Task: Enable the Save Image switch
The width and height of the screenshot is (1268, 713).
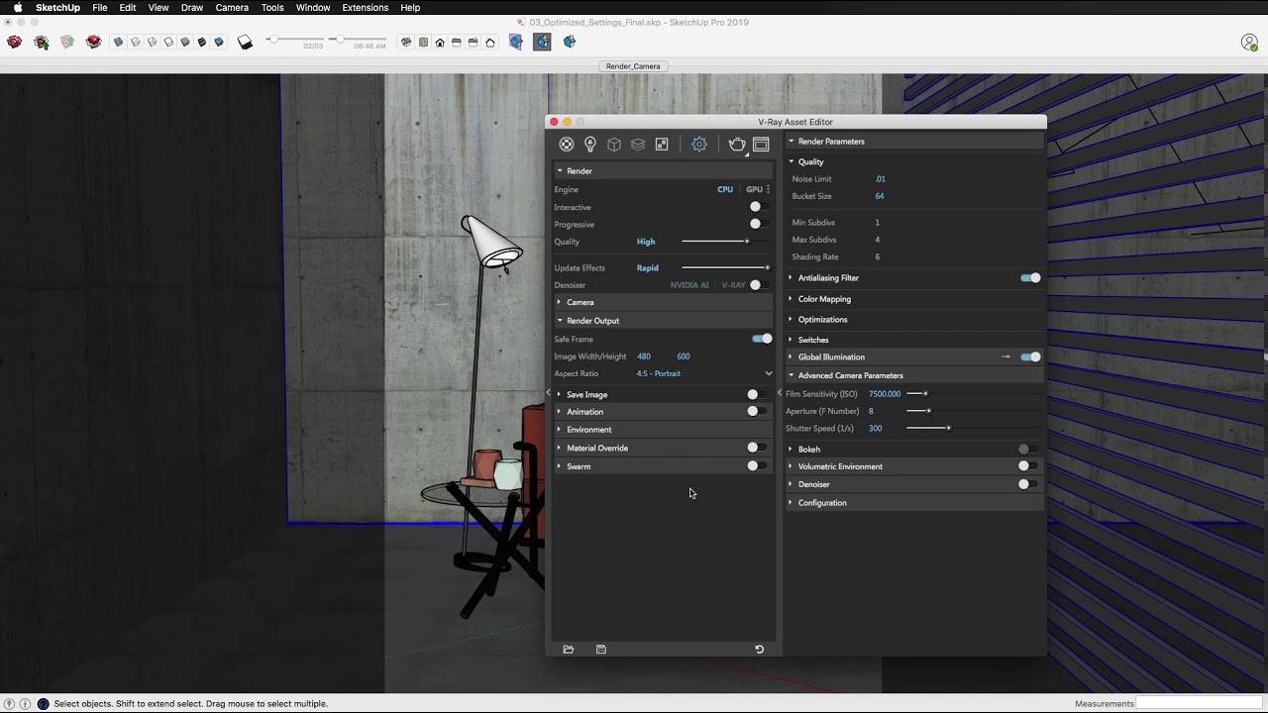Action: [x=757, y=394]
